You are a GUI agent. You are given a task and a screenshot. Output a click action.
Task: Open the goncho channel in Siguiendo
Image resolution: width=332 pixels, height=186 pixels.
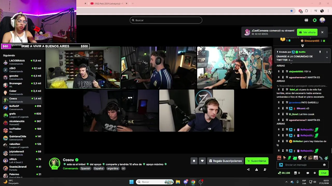point(22,77)
